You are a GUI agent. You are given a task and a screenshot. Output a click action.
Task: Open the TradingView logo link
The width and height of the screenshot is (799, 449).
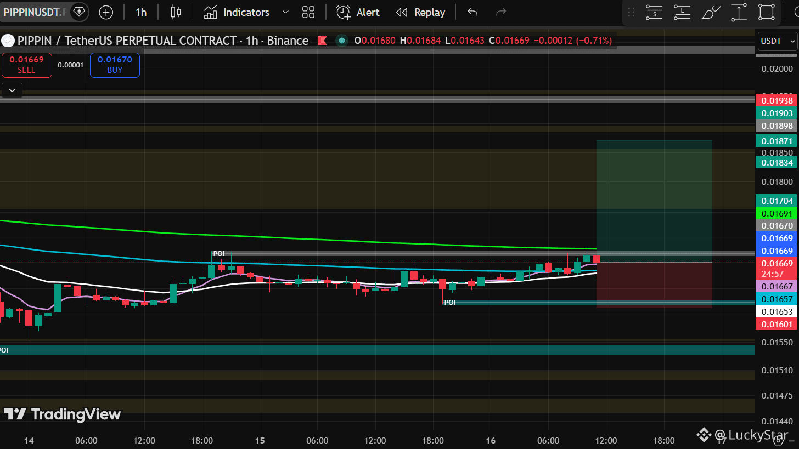[x=62, y=414]
